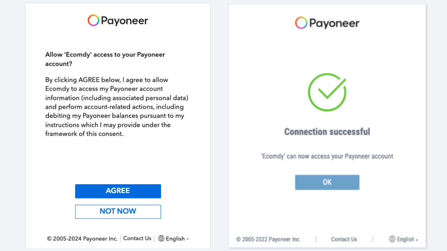Click the caret arrow beside English on left footer
Image resolution: width=447 pixels, height=251 pixels.
click(187, 239)
